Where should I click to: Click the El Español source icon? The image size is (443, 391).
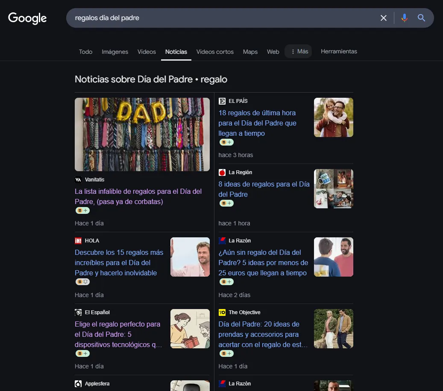point(78,312)
